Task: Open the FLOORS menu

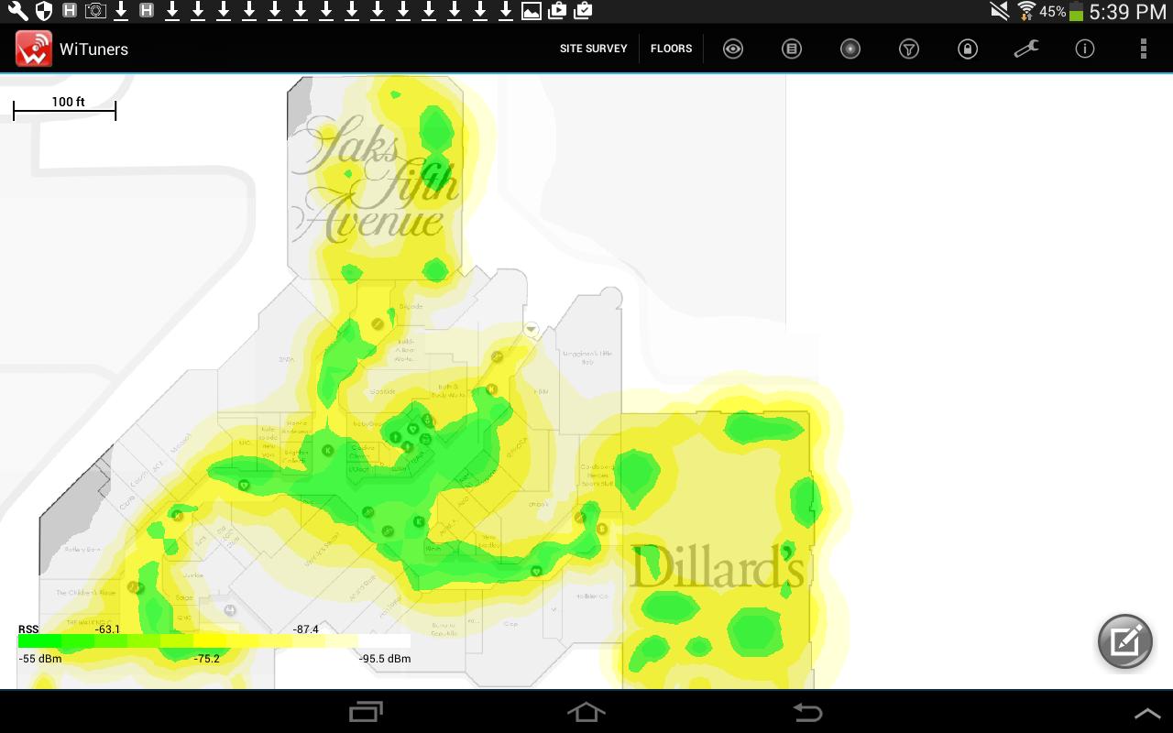Action: pyautogui.click(x=672, y=49)
